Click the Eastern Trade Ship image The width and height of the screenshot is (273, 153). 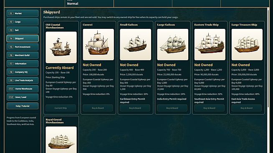210,44
